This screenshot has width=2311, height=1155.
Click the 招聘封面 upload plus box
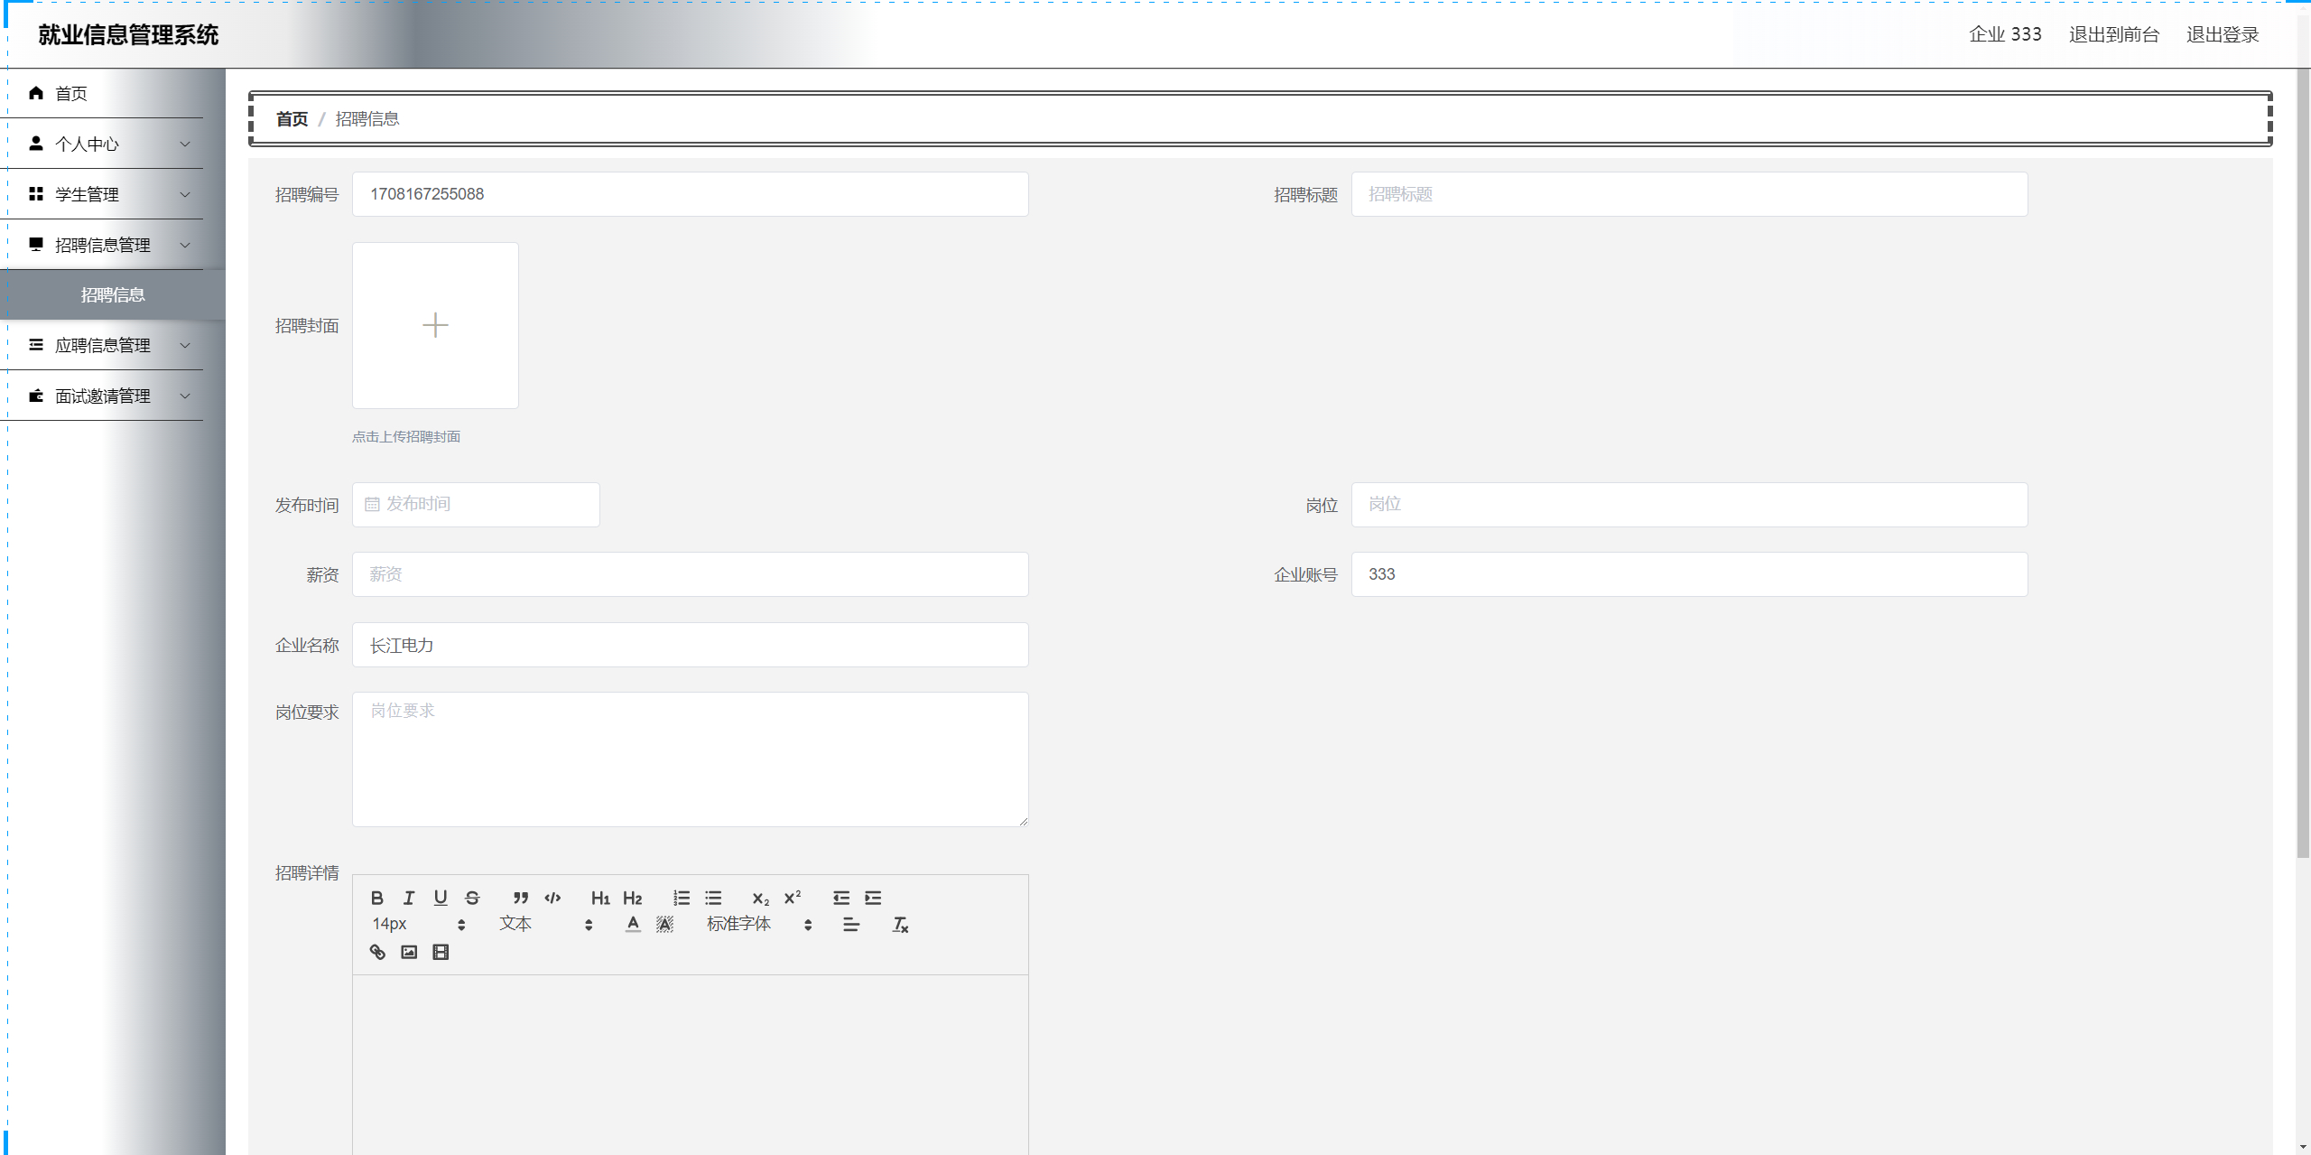click(435, 325)
